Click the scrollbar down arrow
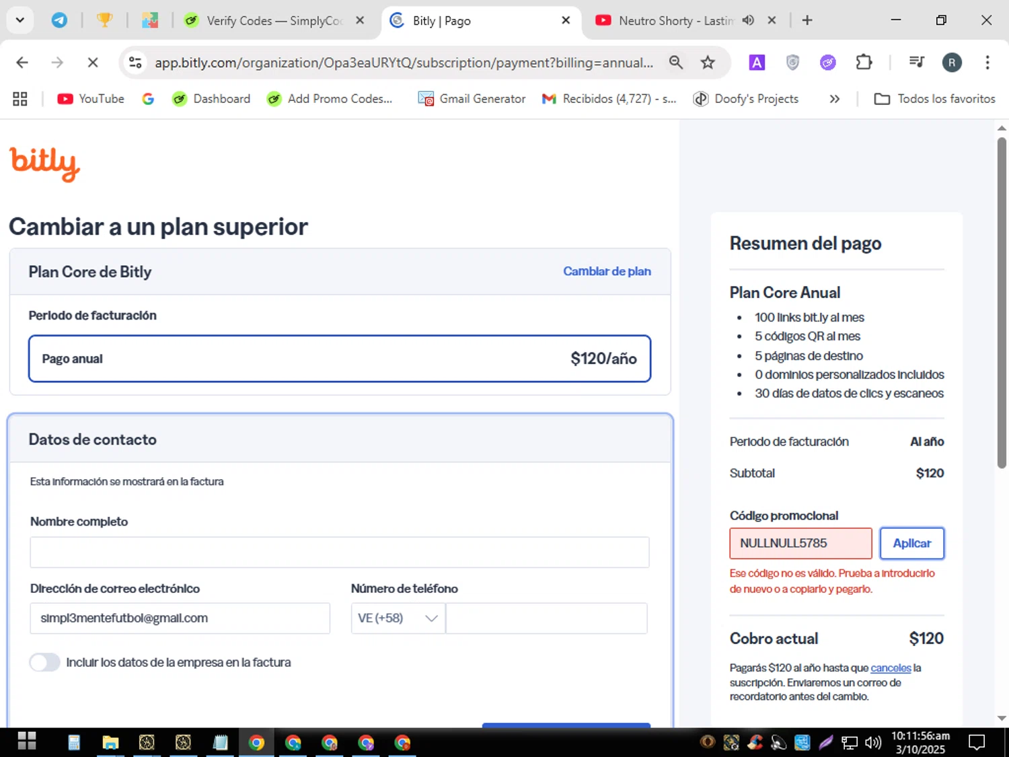 coord(1002,718)
